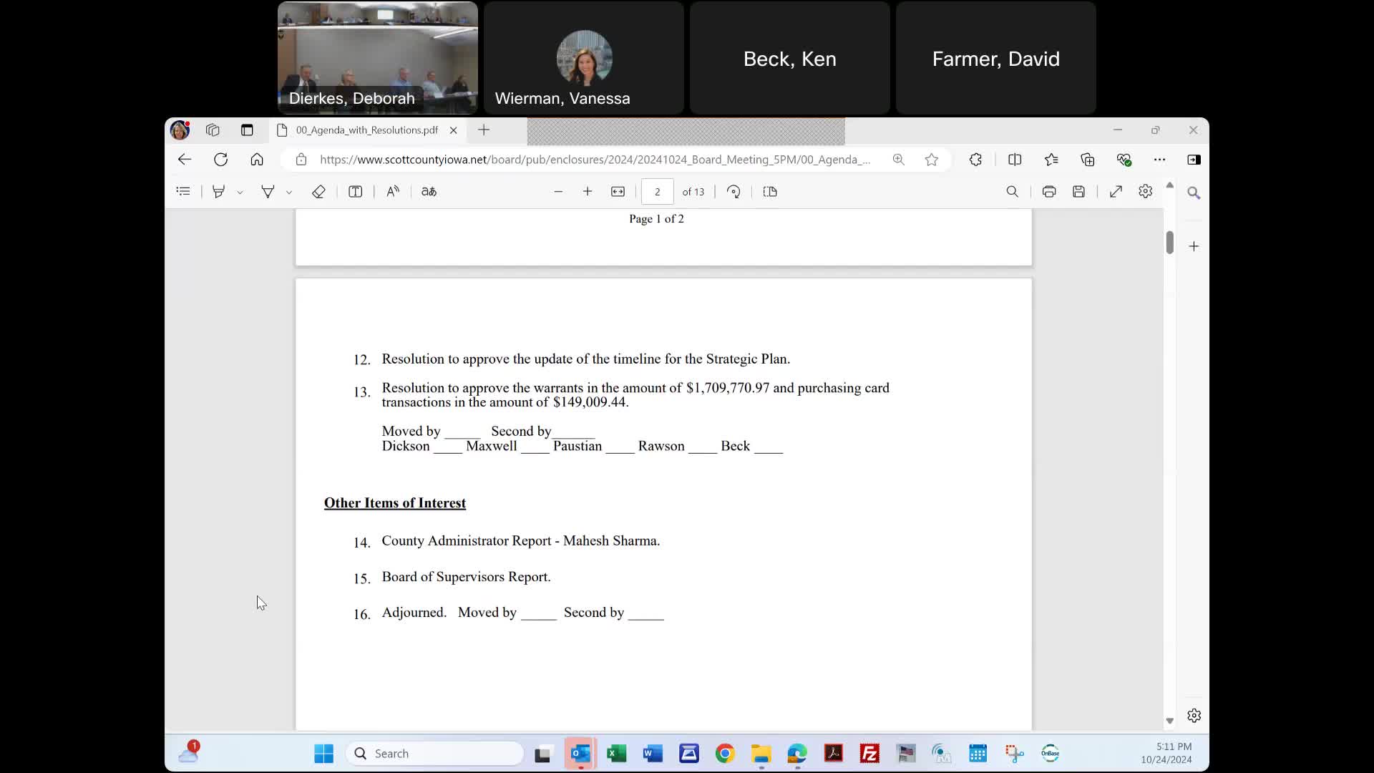Screen dimensions: 1374x773
Task: Open Browser essentials
Action: [1124, 160]
